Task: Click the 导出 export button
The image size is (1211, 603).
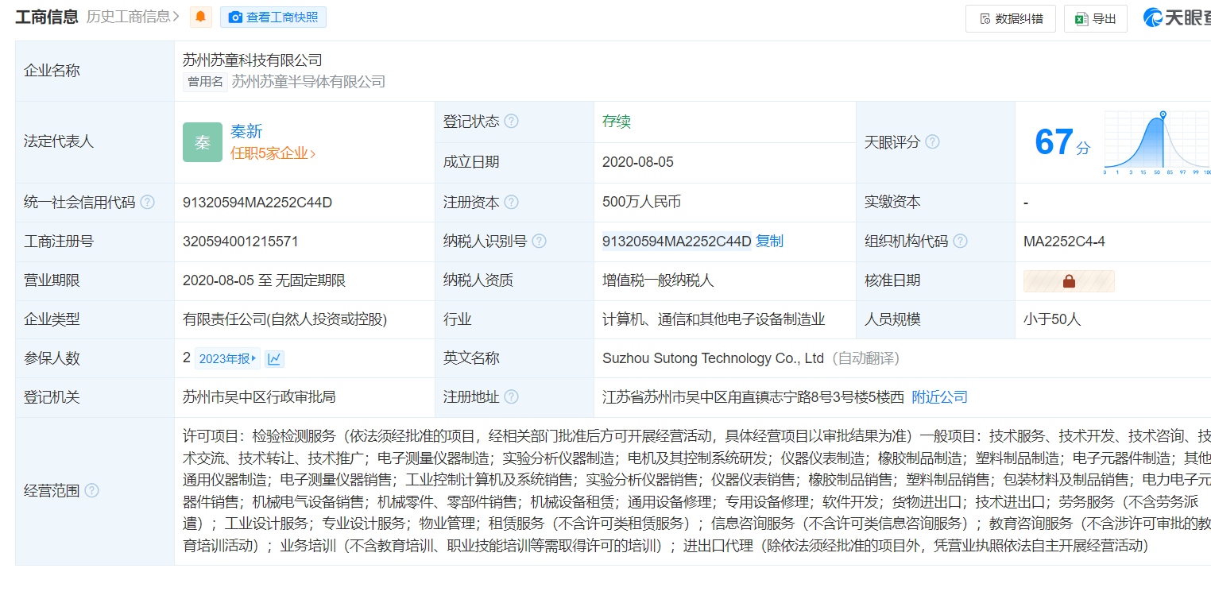Action: (x=1096, y=19)
